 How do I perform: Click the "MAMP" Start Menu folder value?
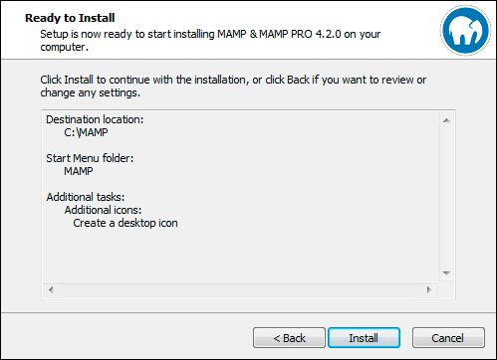[79, 171]
